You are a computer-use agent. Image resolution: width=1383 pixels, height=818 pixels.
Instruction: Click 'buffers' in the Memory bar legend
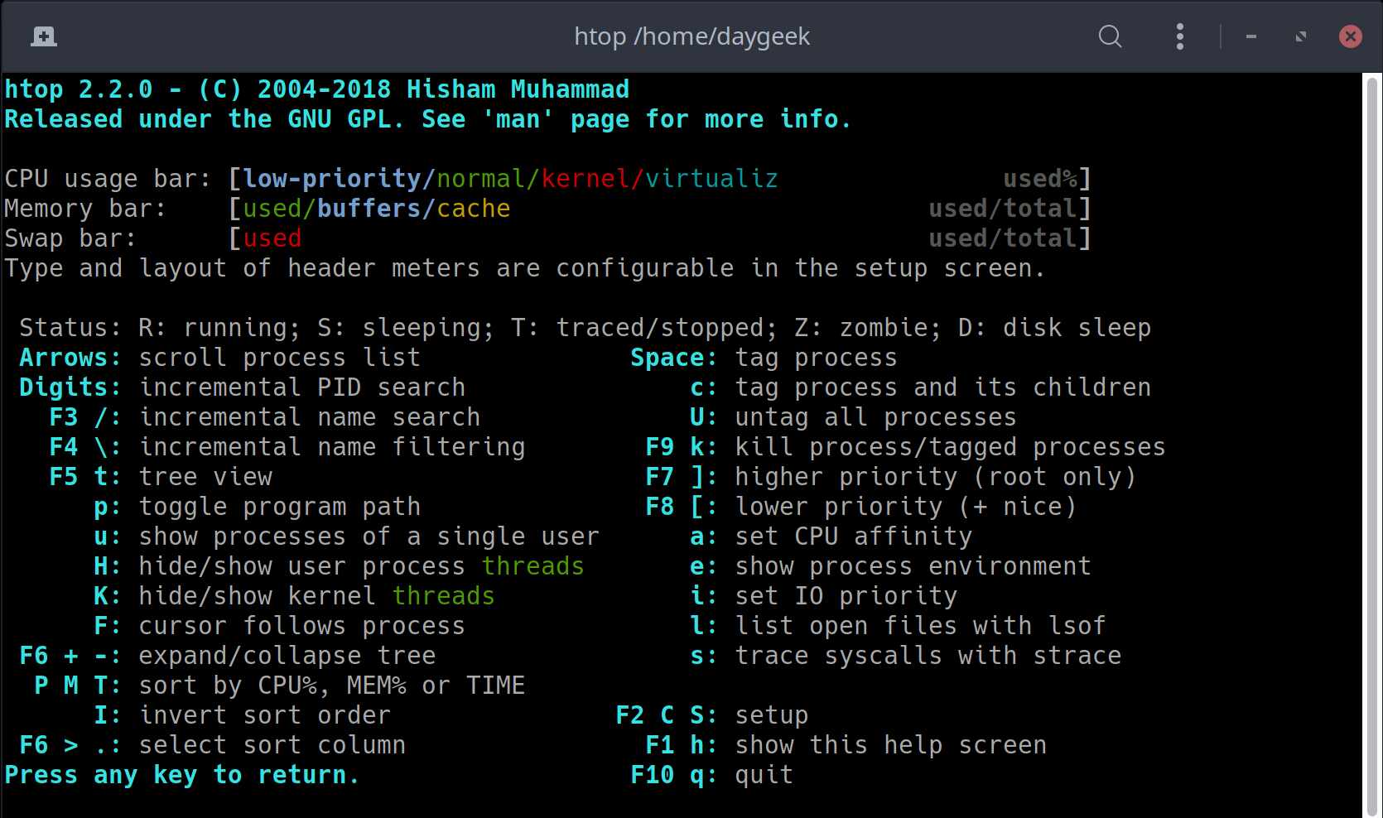click(369, 209)
